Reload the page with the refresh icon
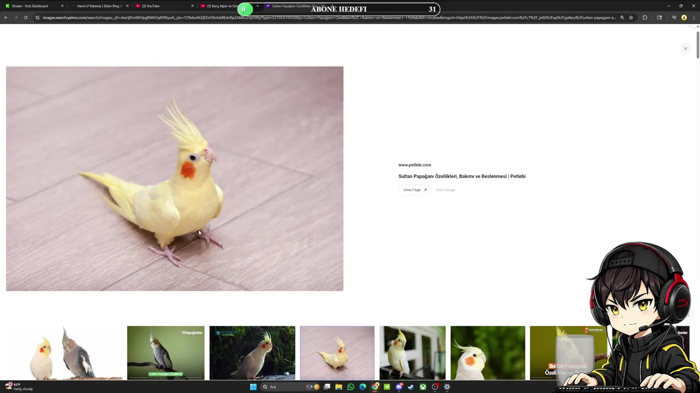The height and width of the screenshot is (393, 700). coord(25,17)
